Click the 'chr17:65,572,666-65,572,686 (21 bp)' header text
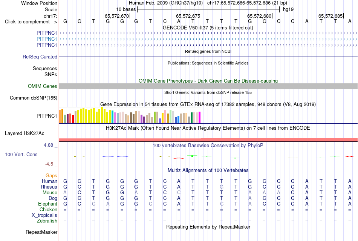This screenshot has width=358, height=241. 247,3
